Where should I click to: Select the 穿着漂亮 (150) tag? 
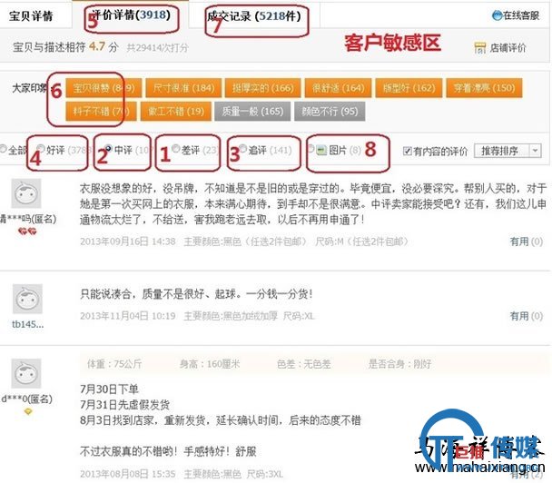(484, 88)
